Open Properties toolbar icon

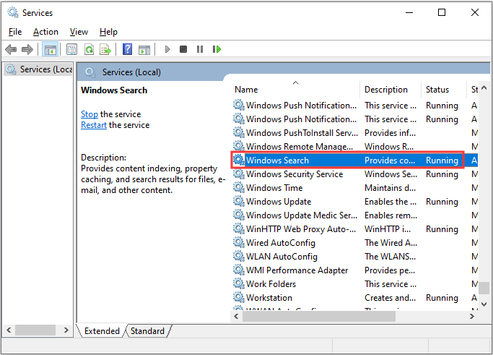(72, 49)
